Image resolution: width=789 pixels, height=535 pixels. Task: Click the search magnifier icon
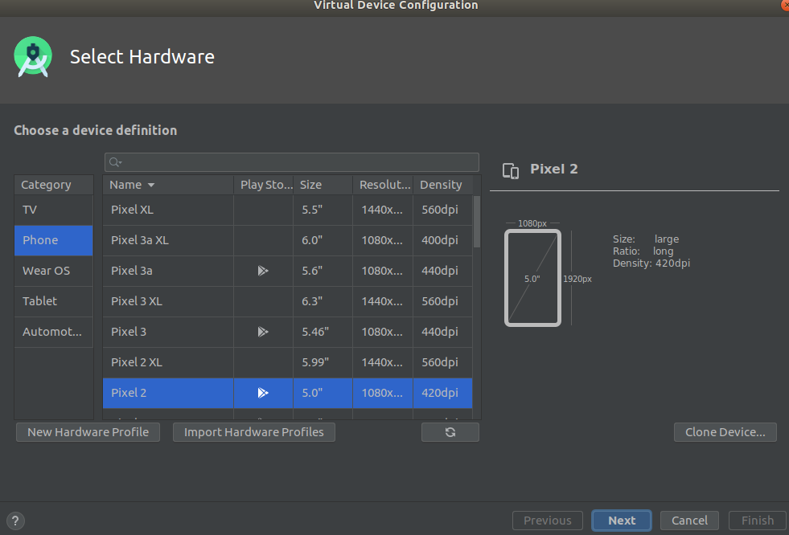(x=115, y=162)
